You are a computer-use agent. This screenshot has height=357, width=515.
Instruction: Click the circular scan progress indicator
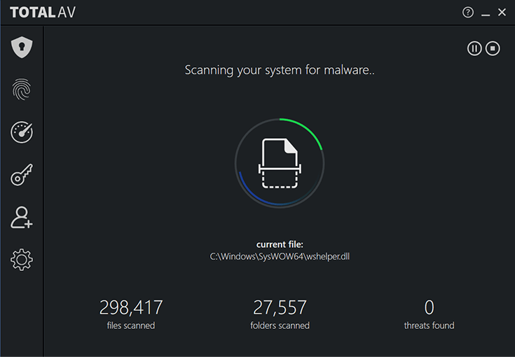coord(280,163)
